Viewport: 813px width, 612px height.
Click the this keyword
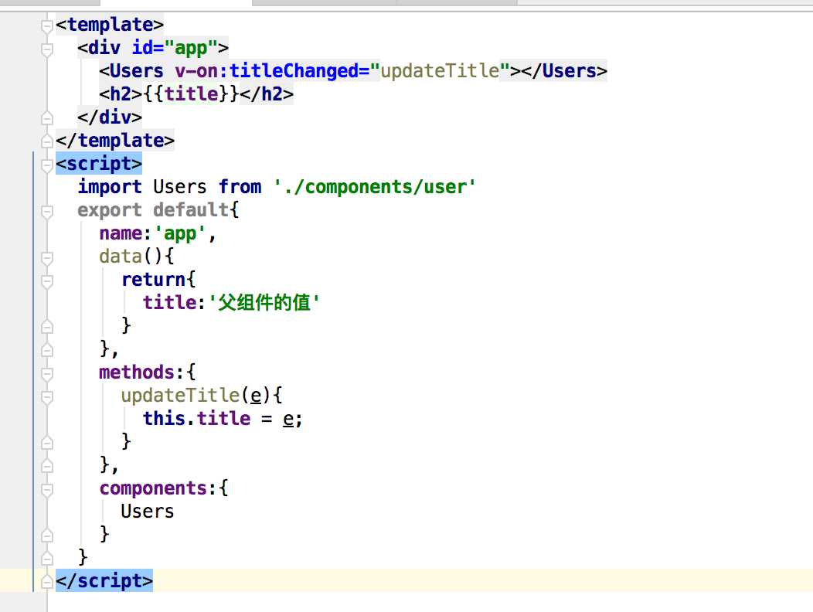(x=164, y=418)
